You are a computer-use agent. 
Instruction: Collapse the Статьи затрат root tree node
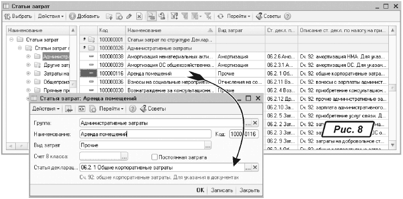coord(11,40)
